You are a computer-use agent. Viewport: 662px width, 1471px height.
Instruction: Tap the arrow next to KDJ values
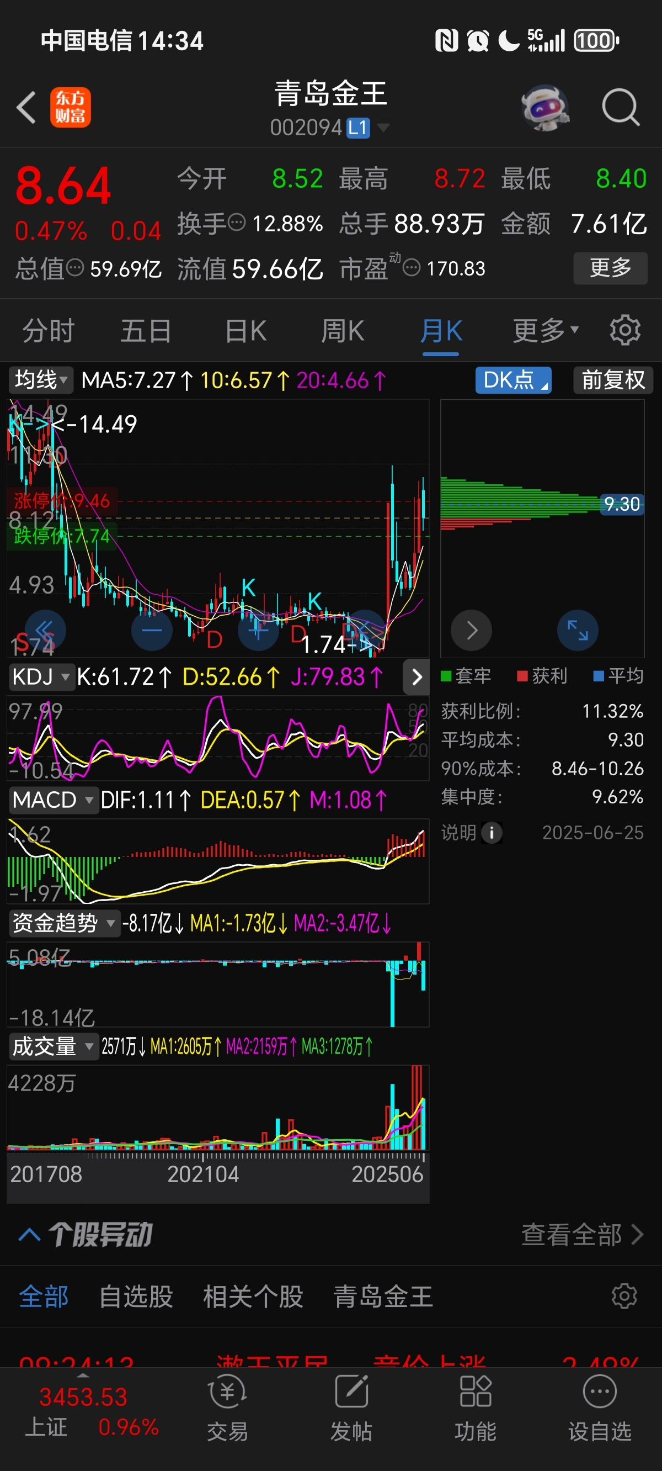[x=416, y=676]
